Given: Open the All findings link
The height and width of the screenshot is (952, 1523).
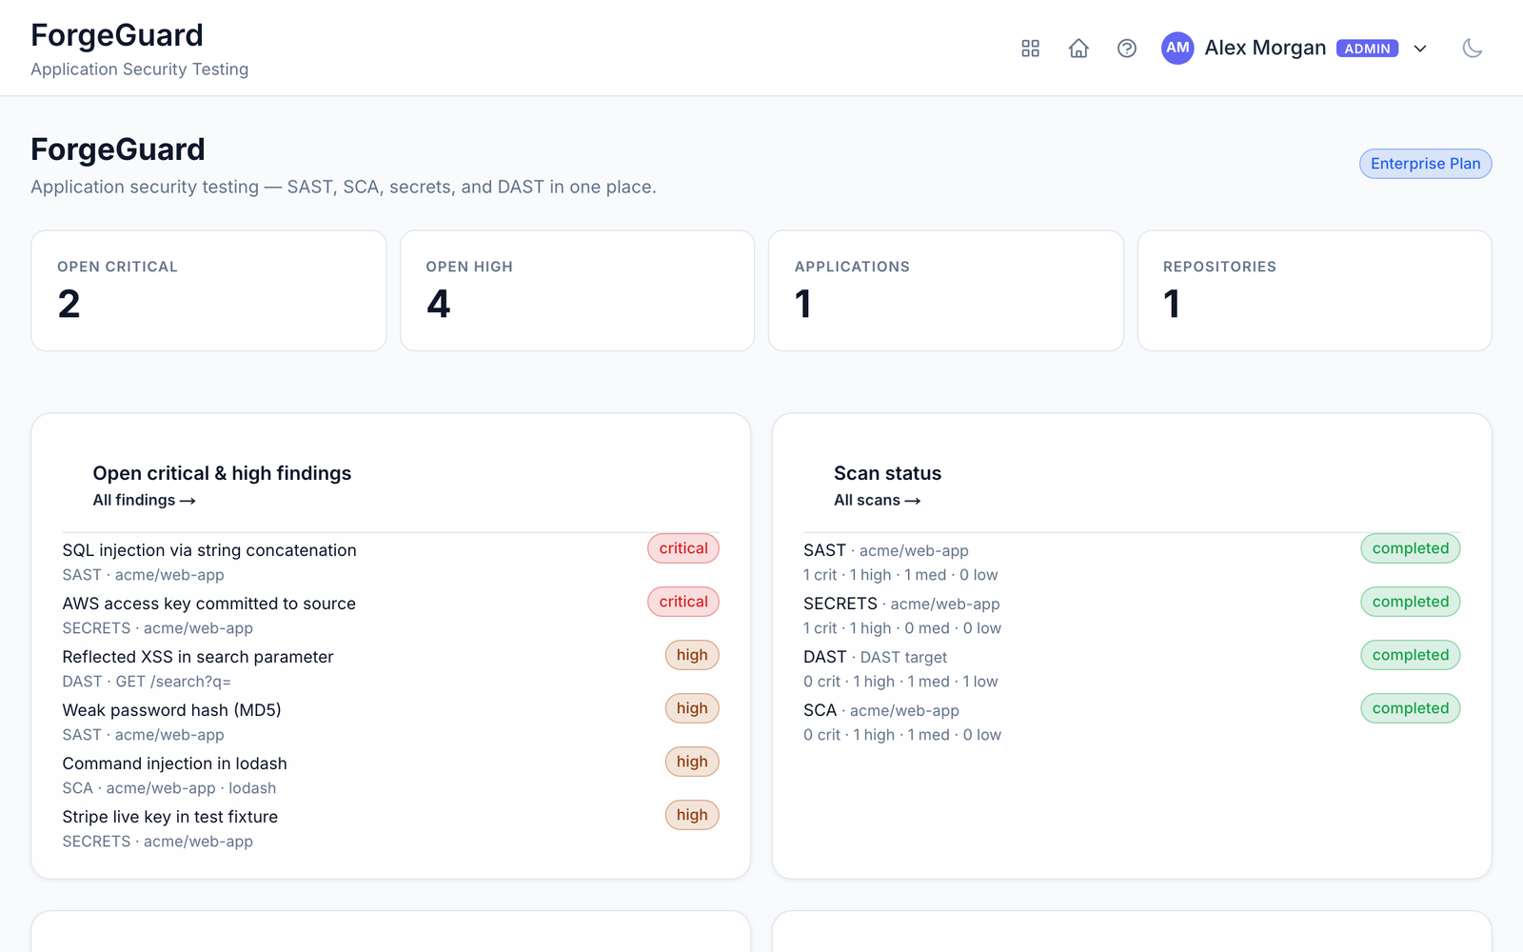Looking at the screenshot, I should click(144, 501).
